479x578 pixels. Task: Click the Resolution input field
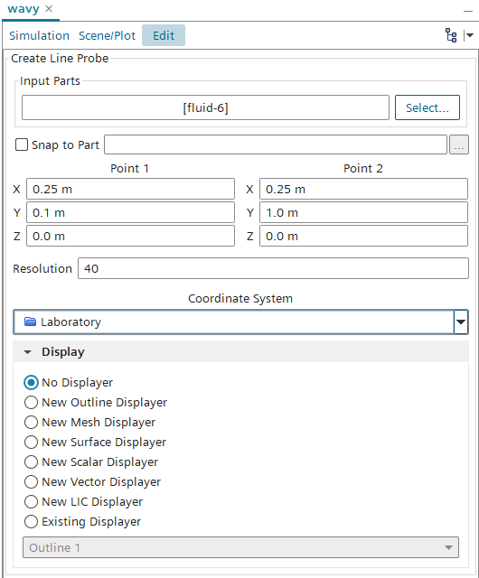[x=273, y=268]
